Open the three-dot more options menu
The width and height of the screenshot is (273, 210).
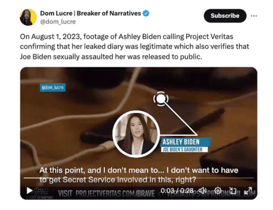coord(254,16)
